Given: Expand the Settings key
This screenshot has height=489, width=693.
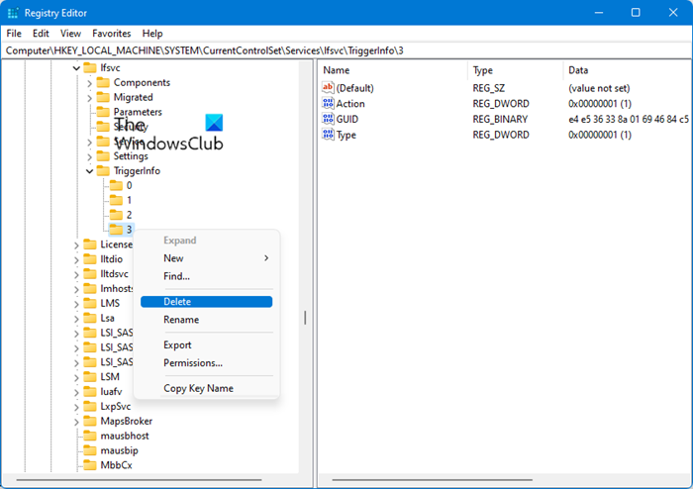Looking at the screenshot, I should click(89, 156).
